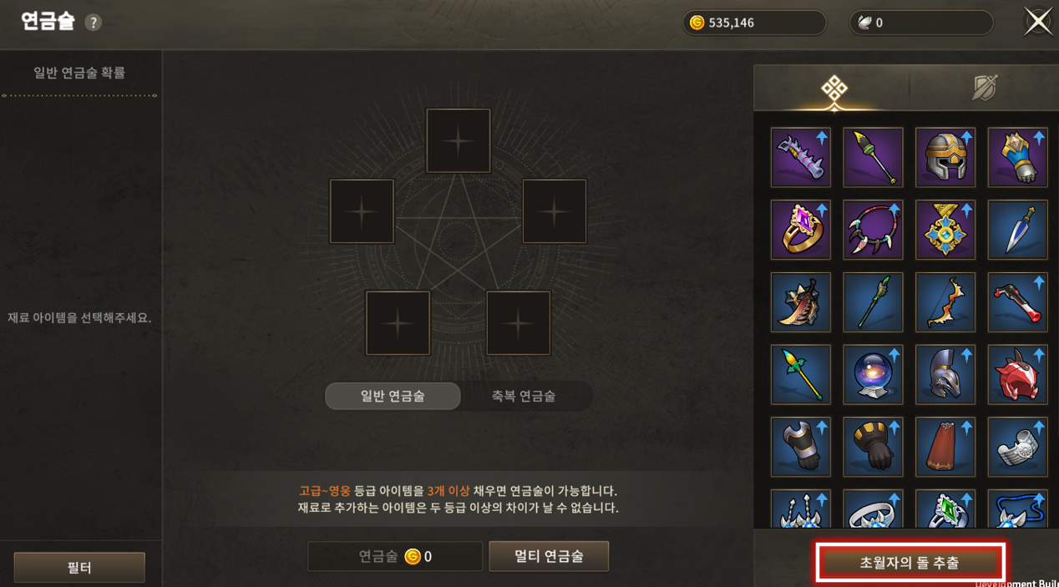Click the 초월자의 돌 추출 button
1059x587 pixels.
(x=910, y=562)
